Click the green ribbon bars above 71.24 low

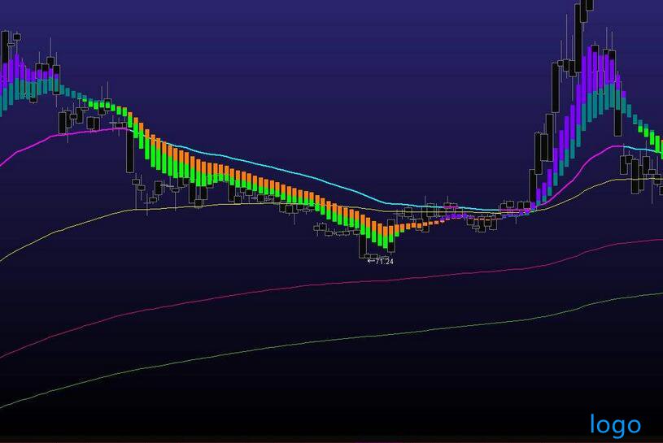pos(378,234)
